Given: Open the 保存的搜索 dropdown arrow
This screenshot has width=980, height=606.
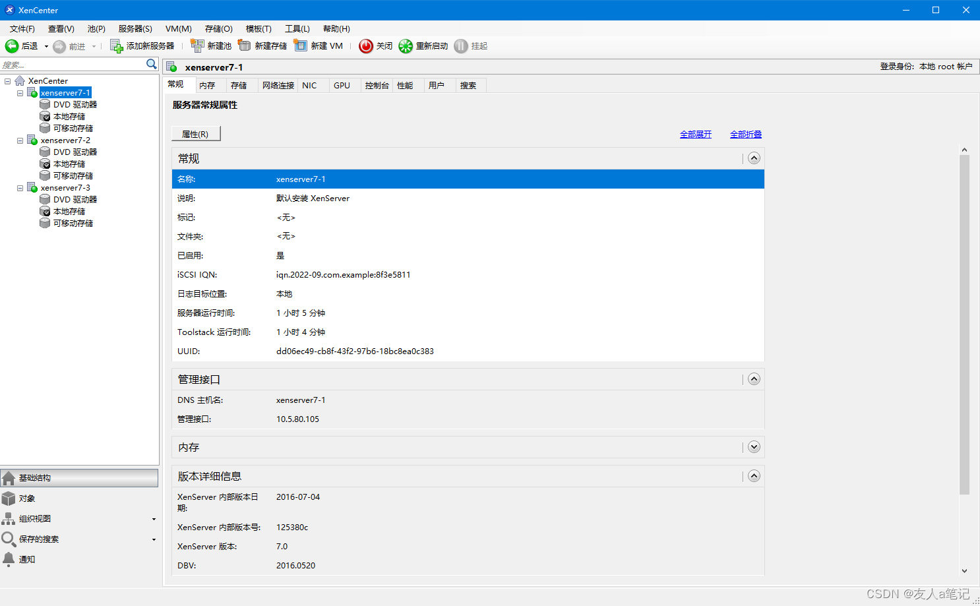Looking at the screenshot, I should click(x=154, y=539).
